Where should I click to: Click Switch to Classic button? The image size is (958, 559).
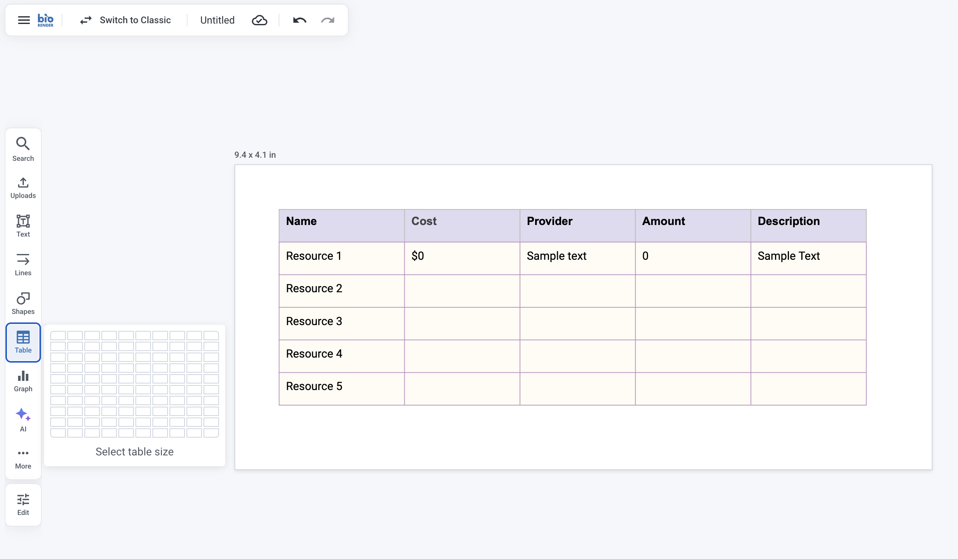click(x=125, y=20)
